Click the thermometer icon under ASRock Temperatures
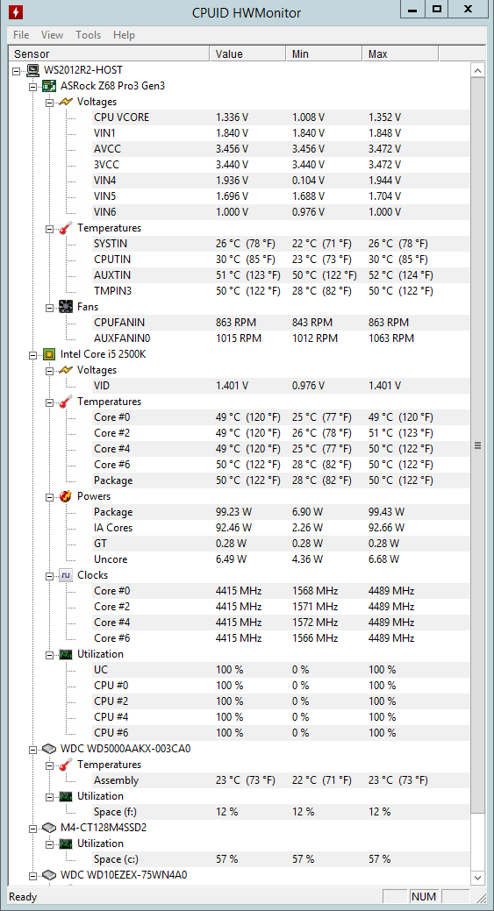 click(x=66, y=228)
